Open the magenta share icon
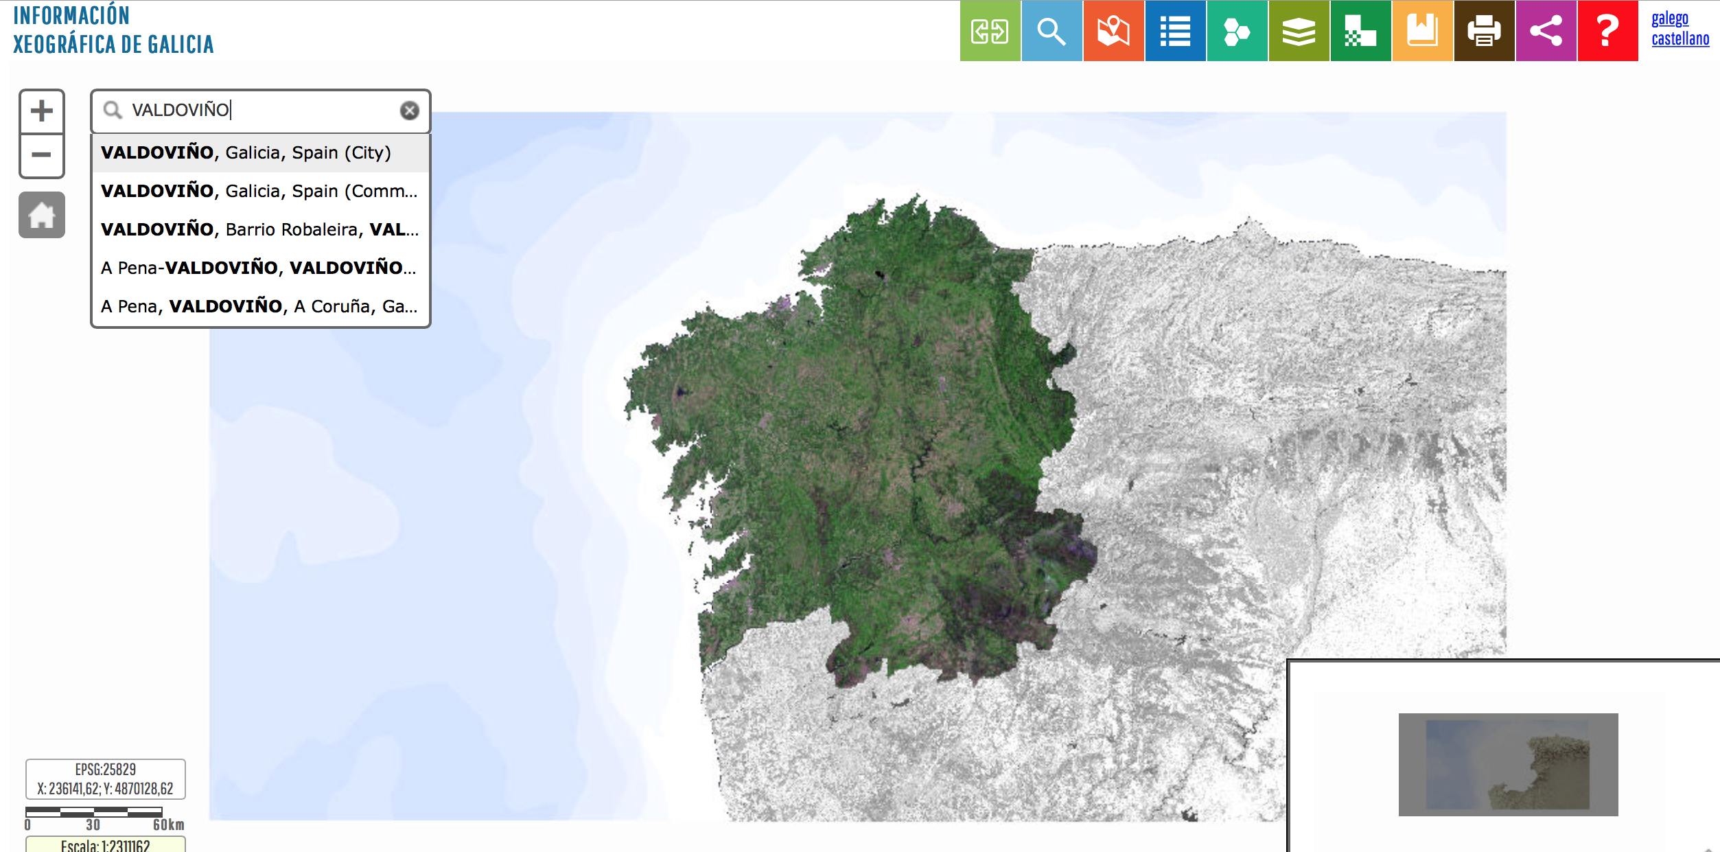This screenshot has width=1720, height=852. point(1546,31)
